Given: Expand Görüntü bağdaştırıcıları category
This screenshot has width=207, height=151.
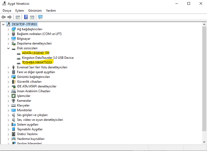Looking at the screenshot, I should click(8, 77).
